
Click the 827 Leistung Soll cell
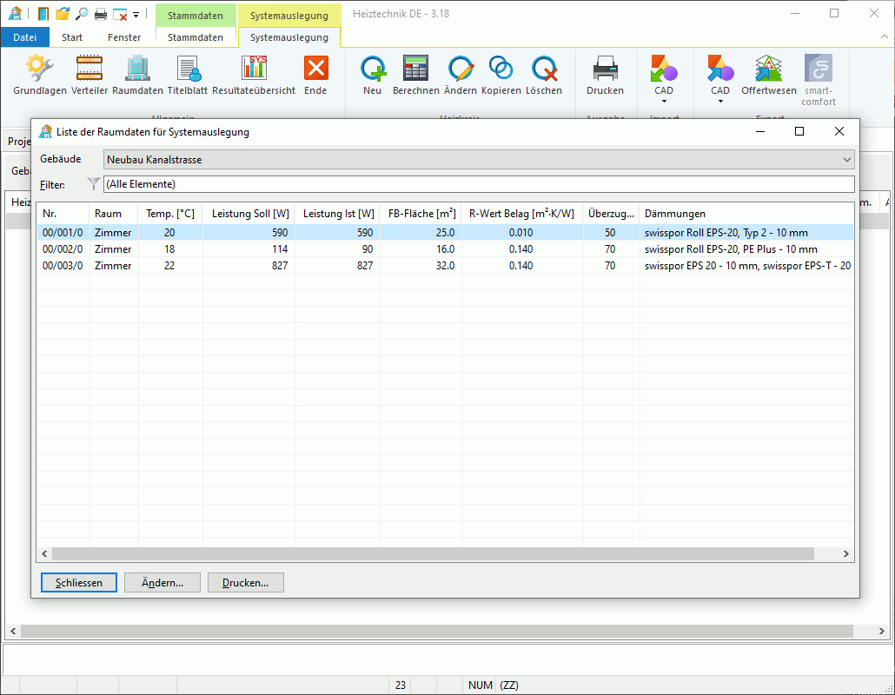(x=249, y=265)
